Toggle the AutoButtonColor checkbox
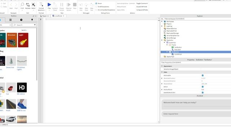231x130 pixels. [202, 93]
